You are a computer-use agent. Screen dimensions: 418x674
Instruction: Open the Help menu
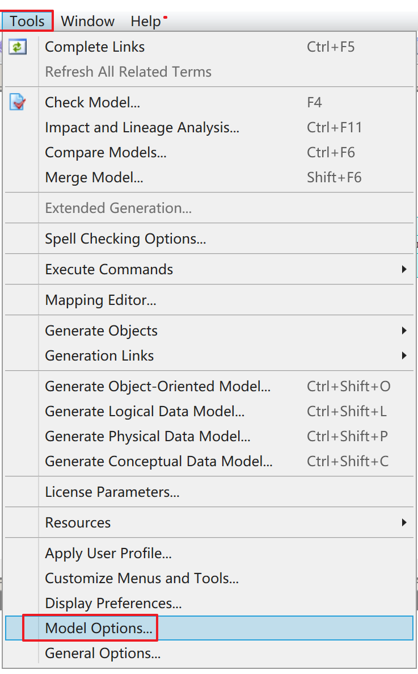(146, 22)
